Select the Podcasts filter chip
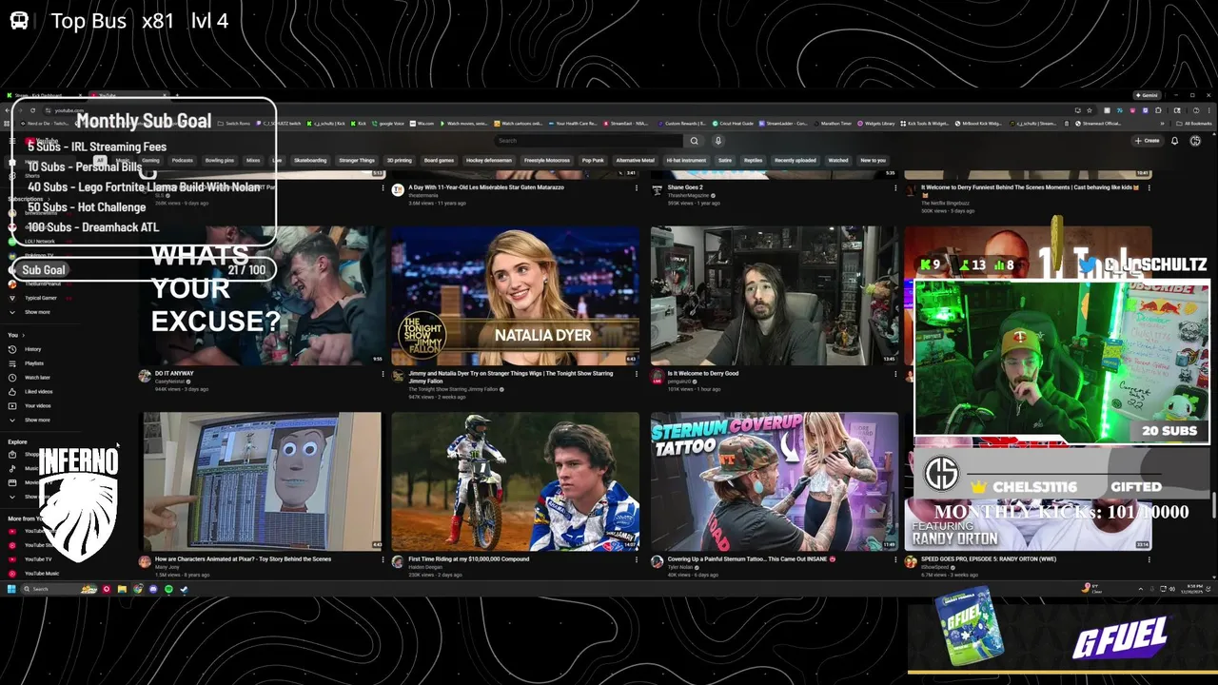 (x=182, y=160)
